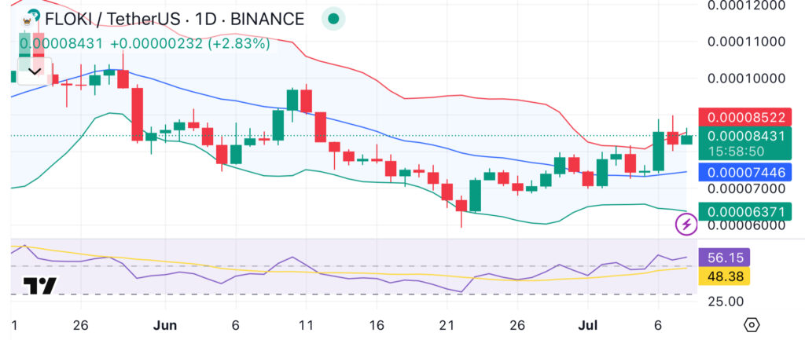805x340 pixels.
Task: Click the green market status dot
Action: (x=333, y=19)
